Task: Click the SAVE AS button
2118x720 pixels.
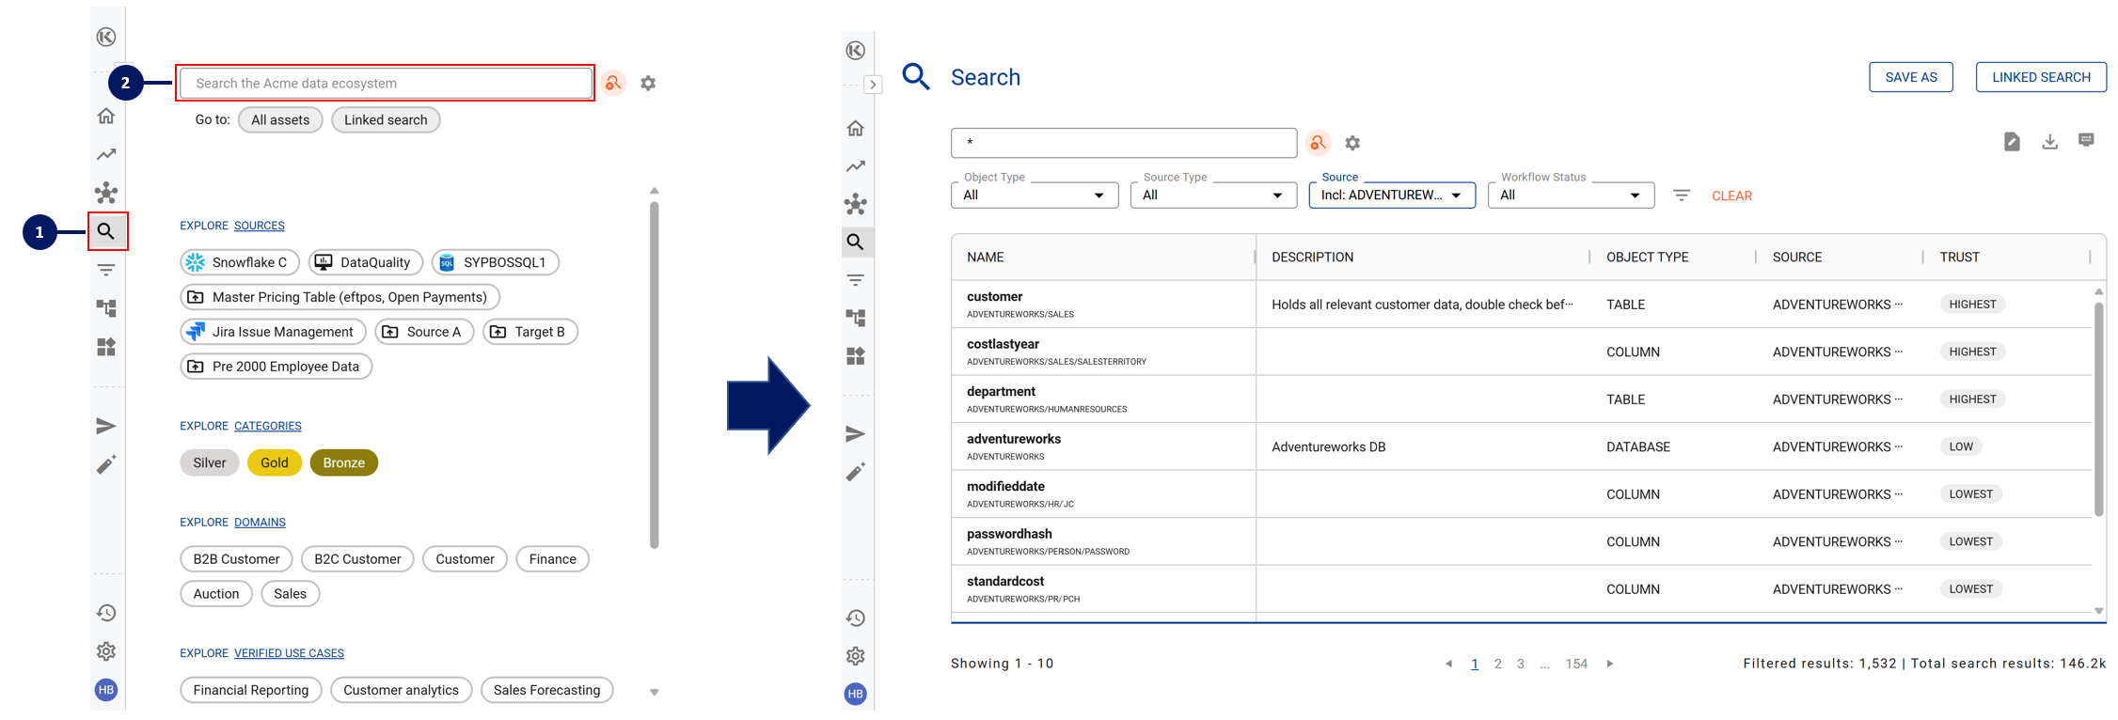Action: pos(1910,77)
